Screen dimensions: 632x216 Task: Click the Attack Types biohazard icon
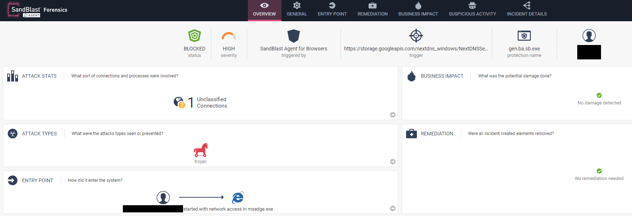[x=13, y=134]
